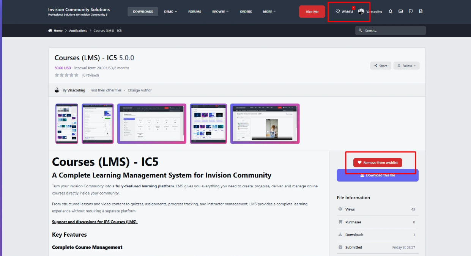Click the Valacoding user avatar in header
Screen dimensions: 471x256
pyautogui.click(x=361, y=12)
